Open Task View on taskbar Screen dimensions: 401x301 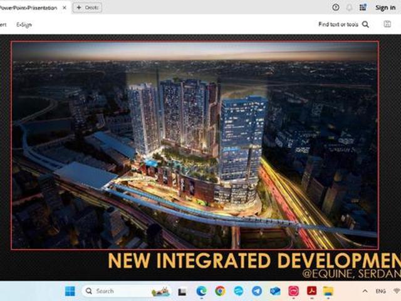click(x=182, y=291)
